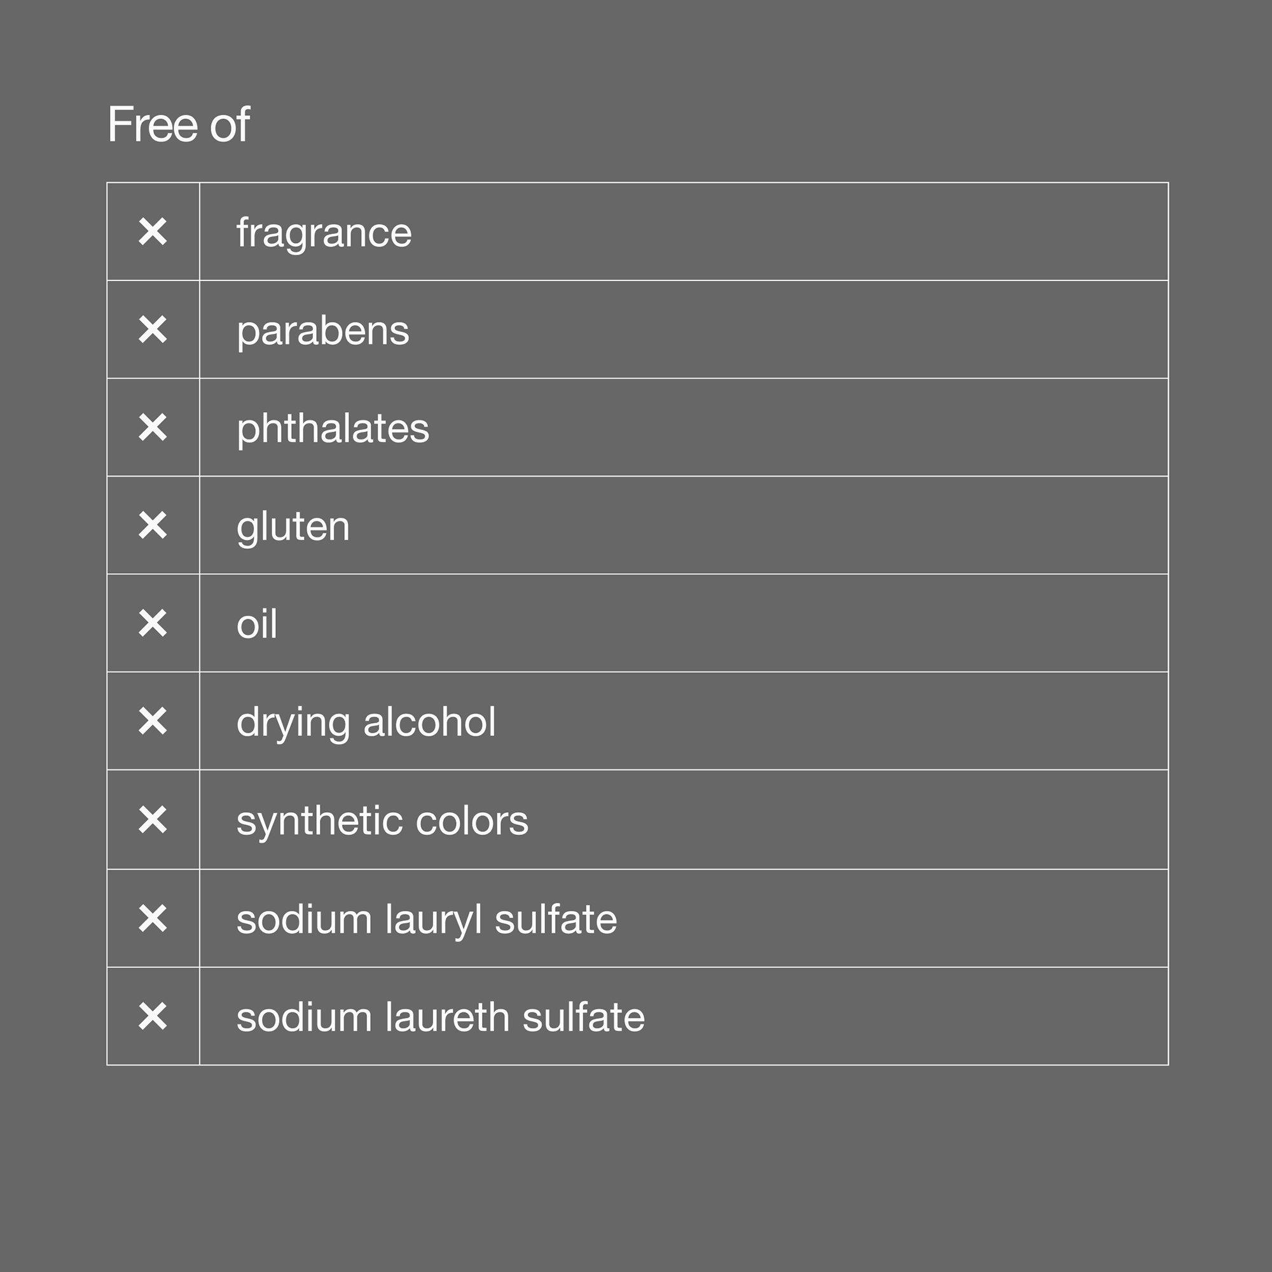Click the "Free of" heading
Viewport: 1272px width, 1272px height.
coord(179,124)
